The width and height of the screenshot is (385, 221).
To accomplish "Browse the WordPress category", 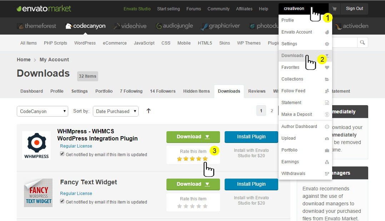I will [85, 43].
